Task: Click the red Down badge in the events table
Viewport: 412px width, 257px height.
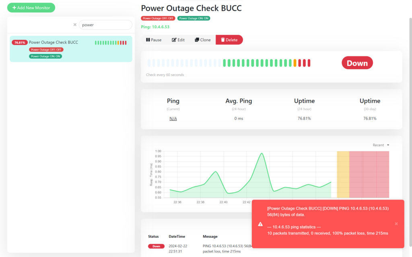Action: [156, 246]
